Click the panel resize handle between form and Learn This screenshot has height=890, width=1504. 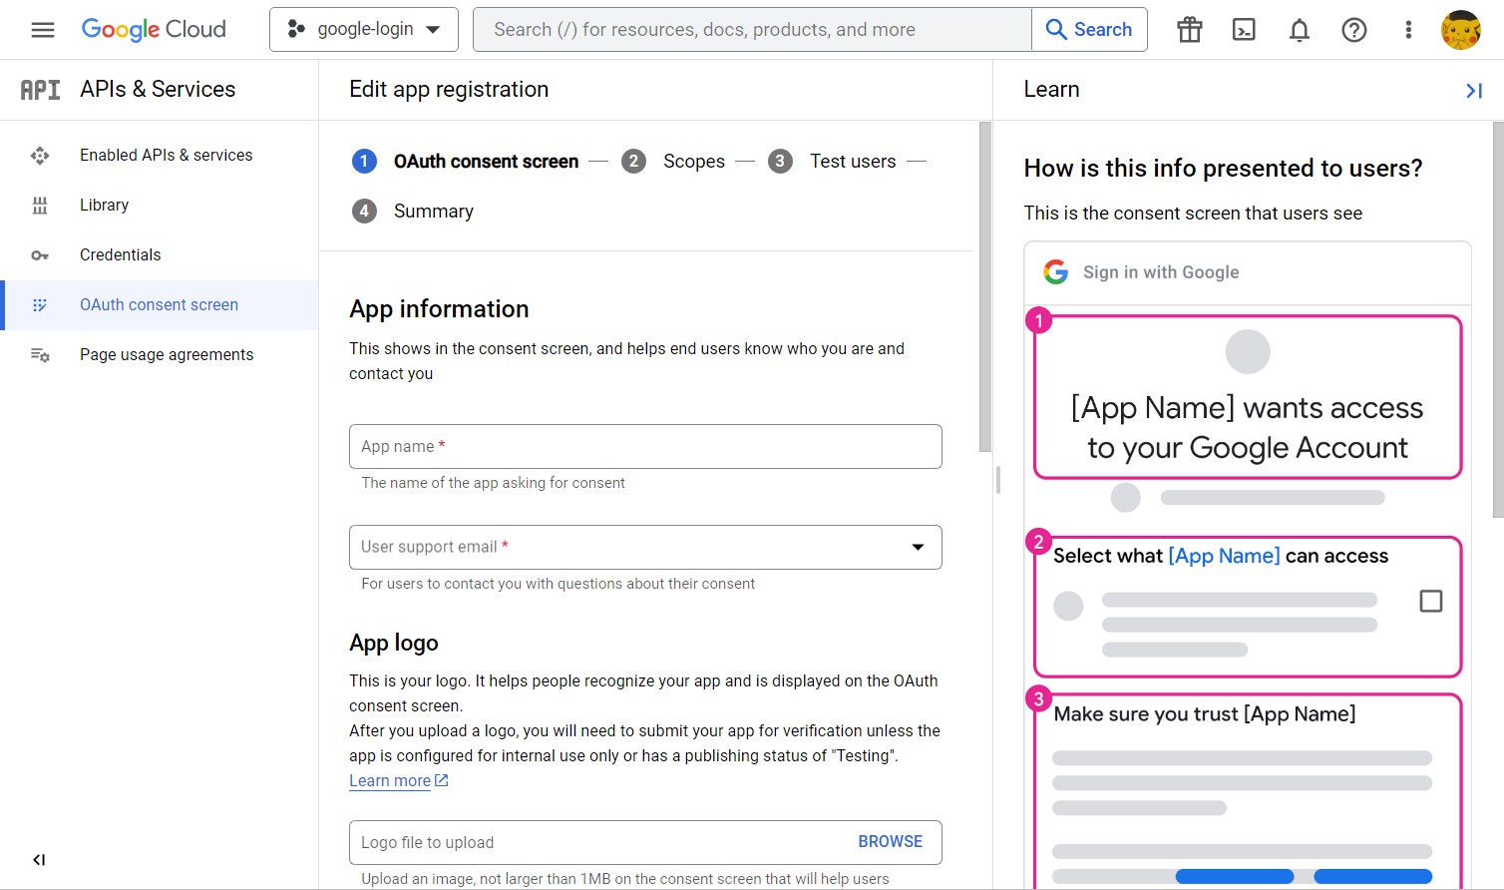[x=998, y=480]
